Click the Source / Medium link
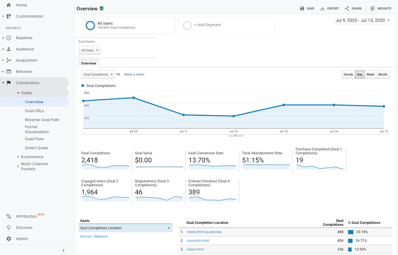Image resolution: width=398 pixels, height=255 pixels. pos(94,236)
